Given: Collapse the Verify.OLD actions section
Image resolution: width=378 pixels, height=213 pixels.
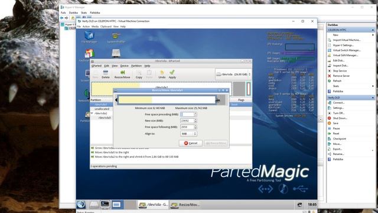Looking at the screenshot, I should coord(373,98).
